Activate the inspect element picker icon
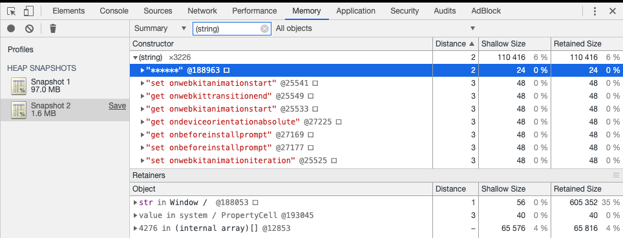The height and width of the screenshot is (238, 623). click(12, 11)
